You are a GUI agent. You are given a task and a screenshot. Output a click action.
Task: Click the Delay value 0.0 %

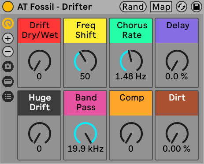click(177, 76)
